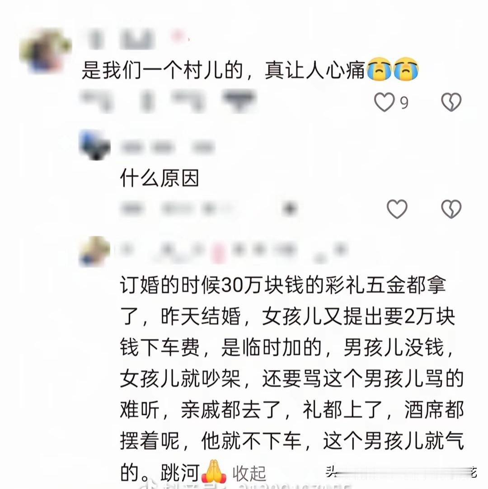Viewport: 488px width, 489px height.
Task: Select the long reply starting 订婚的时候30万
Action: [292, 378]
